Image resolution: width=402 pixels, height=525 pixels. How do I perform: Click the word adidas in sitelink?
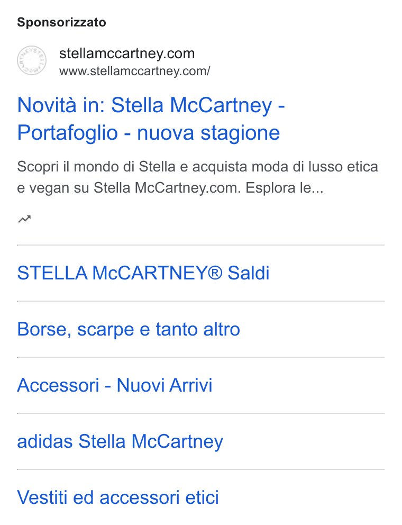tap(45, 441)
